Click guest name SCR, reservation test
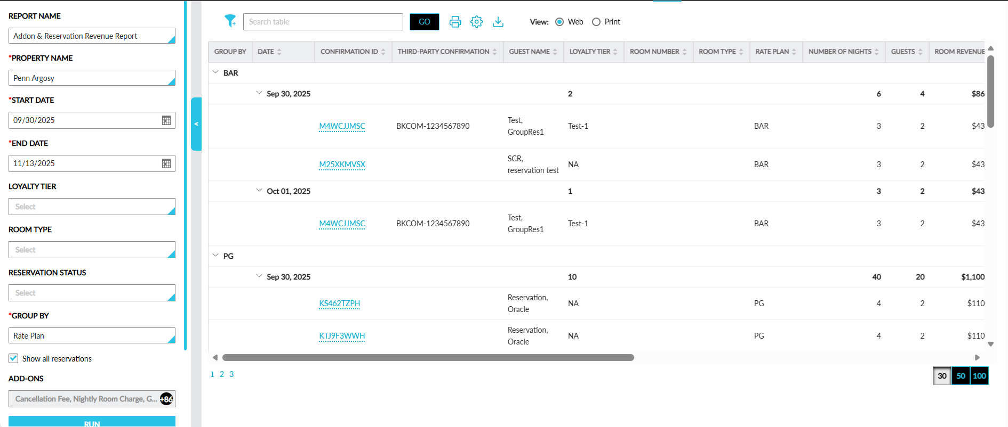The image size is (1008, 427). [533, 165]
